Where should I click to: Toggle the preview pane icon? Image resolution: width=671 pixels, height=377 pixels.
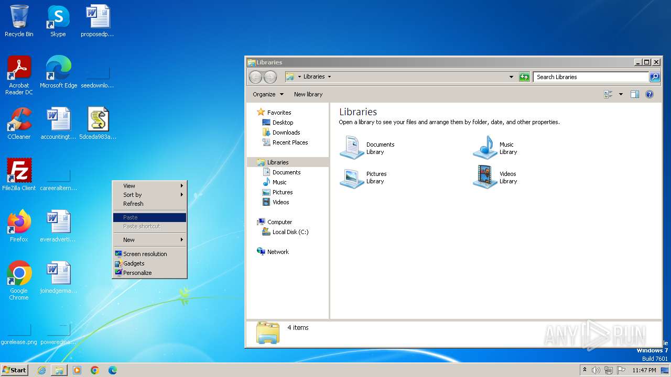click(x=635, y=94)
